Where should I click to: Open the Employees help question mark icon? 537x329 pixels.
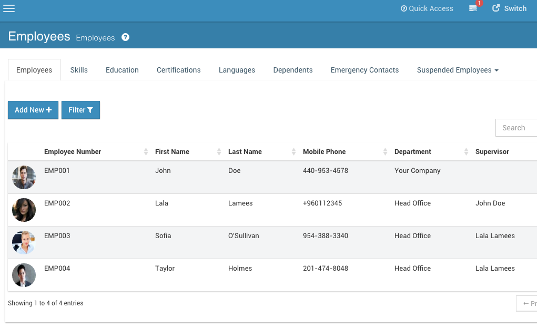tap(125, 37)
